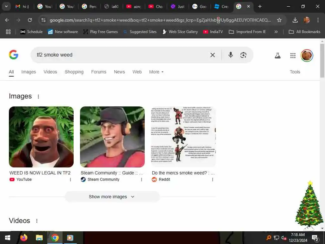Select the Images search filter

(x=29, y=72)
